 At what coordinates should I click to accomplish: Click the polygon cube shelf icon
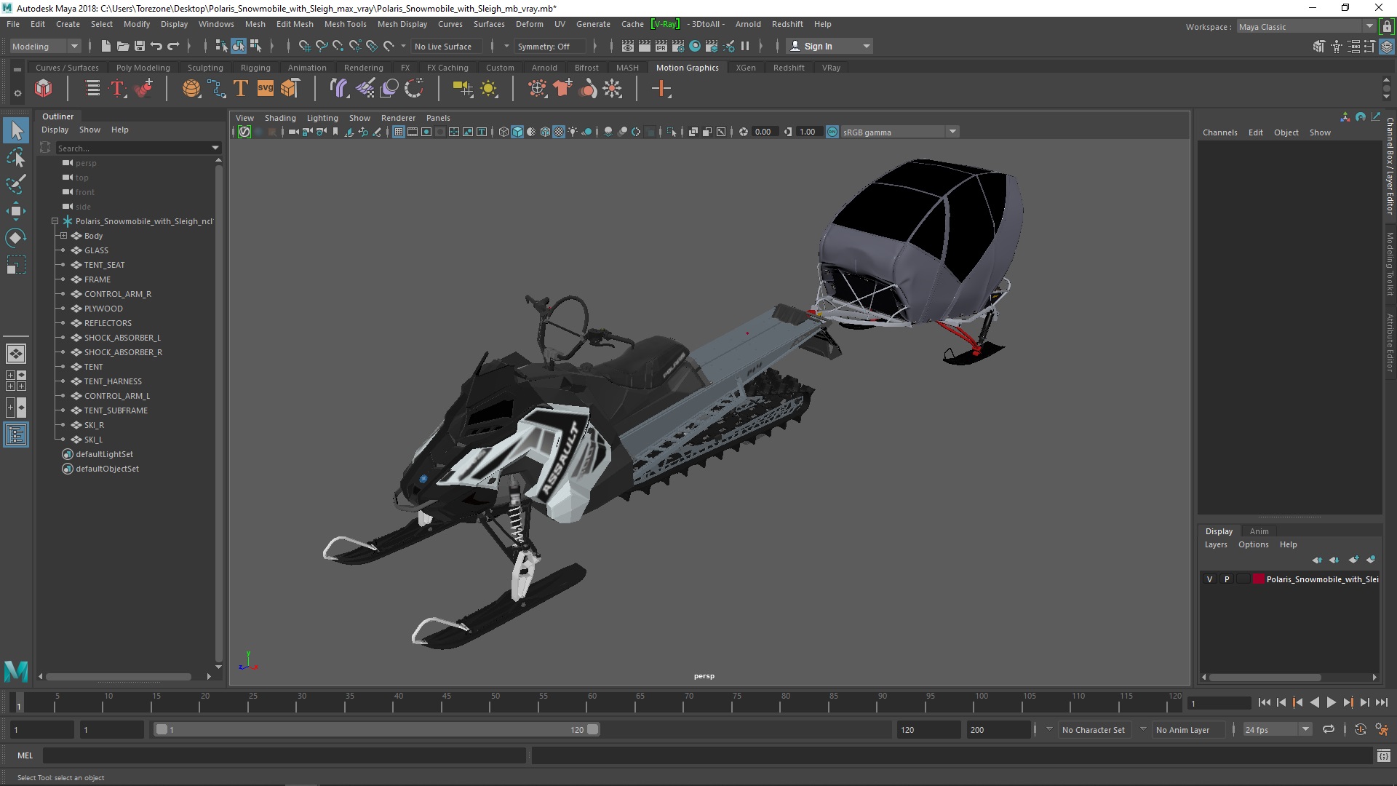pyautogui.click(x=44, y=89)
